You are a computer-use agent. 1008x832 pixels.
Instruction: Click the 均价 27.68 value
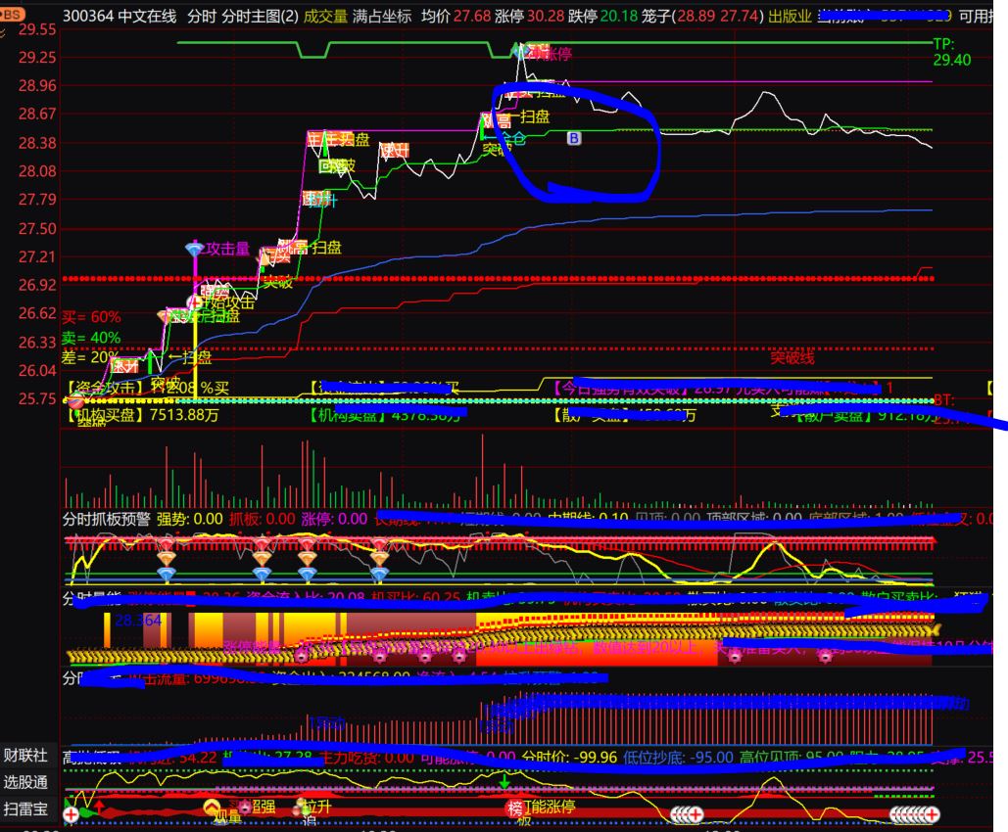[456, 16]
